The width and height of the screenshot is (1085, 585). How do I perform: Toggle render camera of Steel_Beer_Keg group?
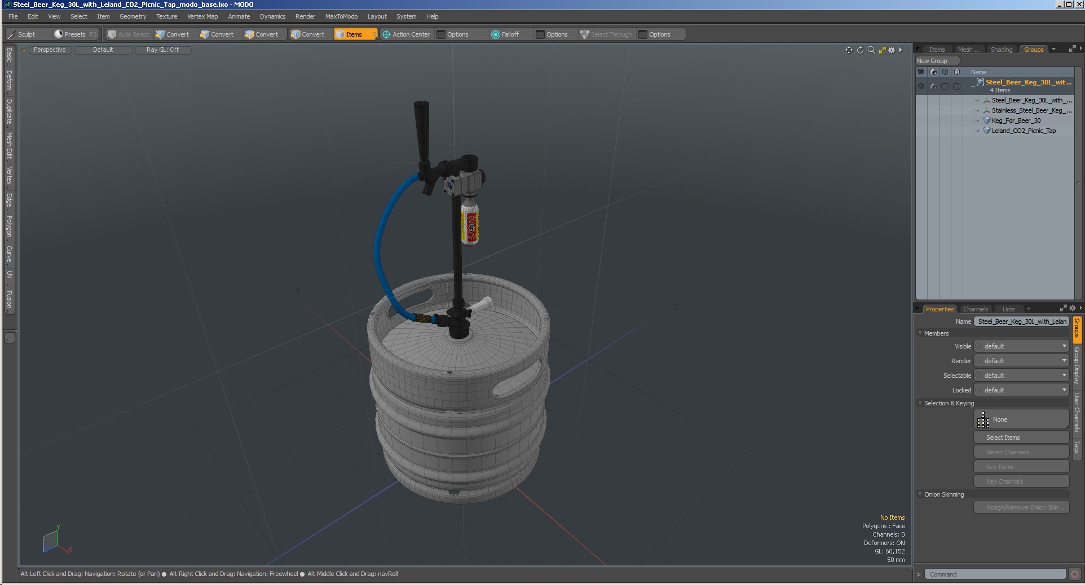[x=933, y=86]
